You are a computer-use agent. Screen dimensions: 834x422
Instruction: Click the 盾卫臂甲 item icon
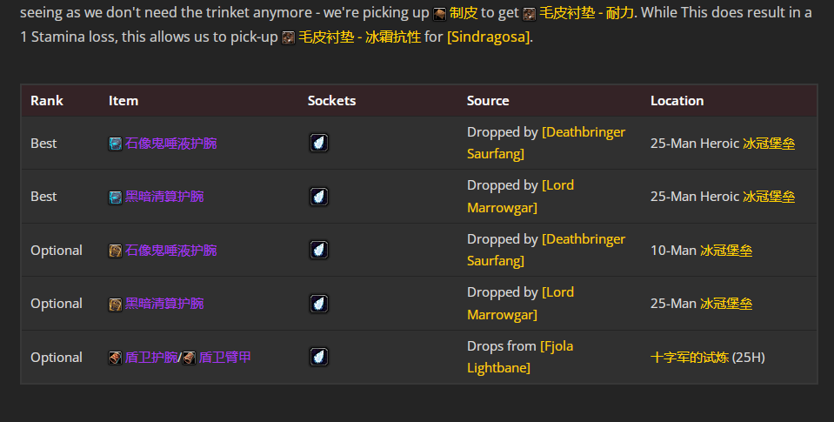pyautogui.click(x=189, y=358)
